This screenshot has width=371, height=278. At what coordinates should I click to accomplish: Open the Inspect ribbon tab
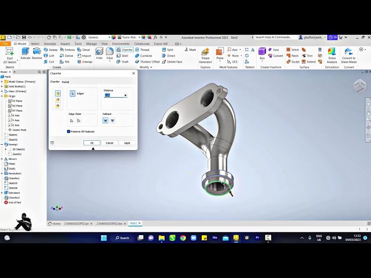pos(65,44)
